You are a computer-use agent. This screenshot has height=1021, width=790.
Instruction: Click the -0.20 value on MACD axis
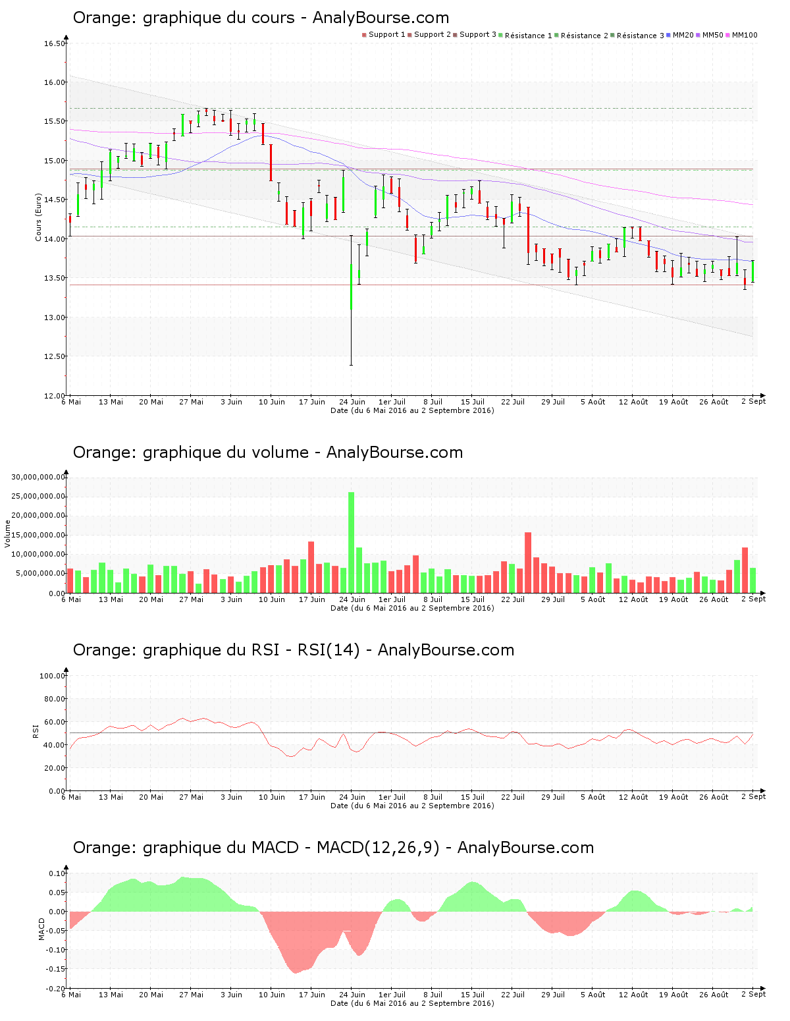click(56, 988)
